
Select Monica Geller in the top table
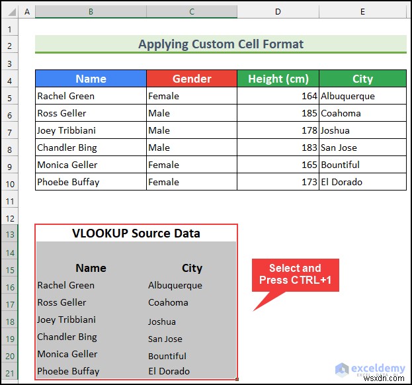pyautogui.click(x=91, y=165)
